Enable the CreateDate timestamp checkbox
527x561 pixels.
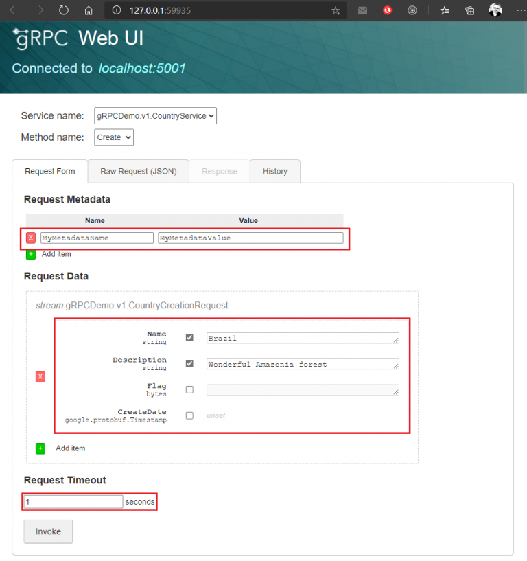click(x=189, y=415)
